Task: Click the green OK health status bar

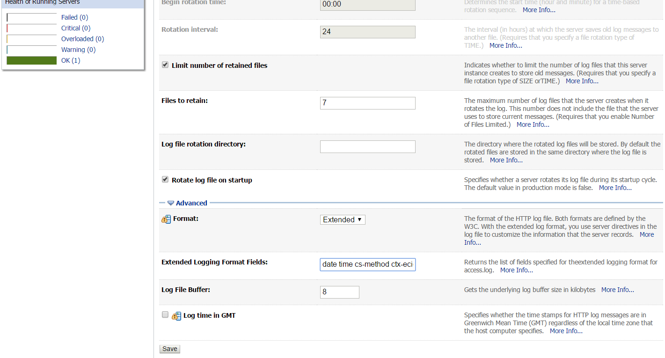Action: tap(31, 60)
